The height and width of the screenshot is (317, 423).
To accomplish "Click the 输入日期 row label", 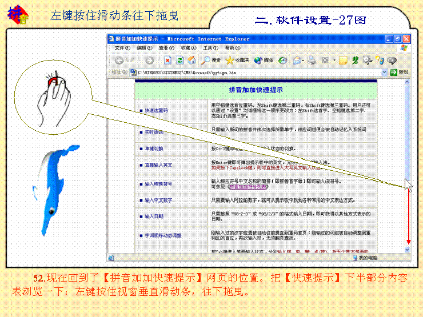I will [x=154, y=216].
